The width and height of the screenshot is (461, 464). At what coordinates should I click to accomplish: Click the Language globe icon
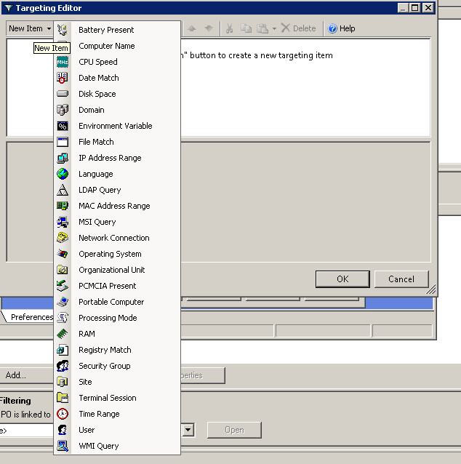pyautogui.click(x=63, y=174)
